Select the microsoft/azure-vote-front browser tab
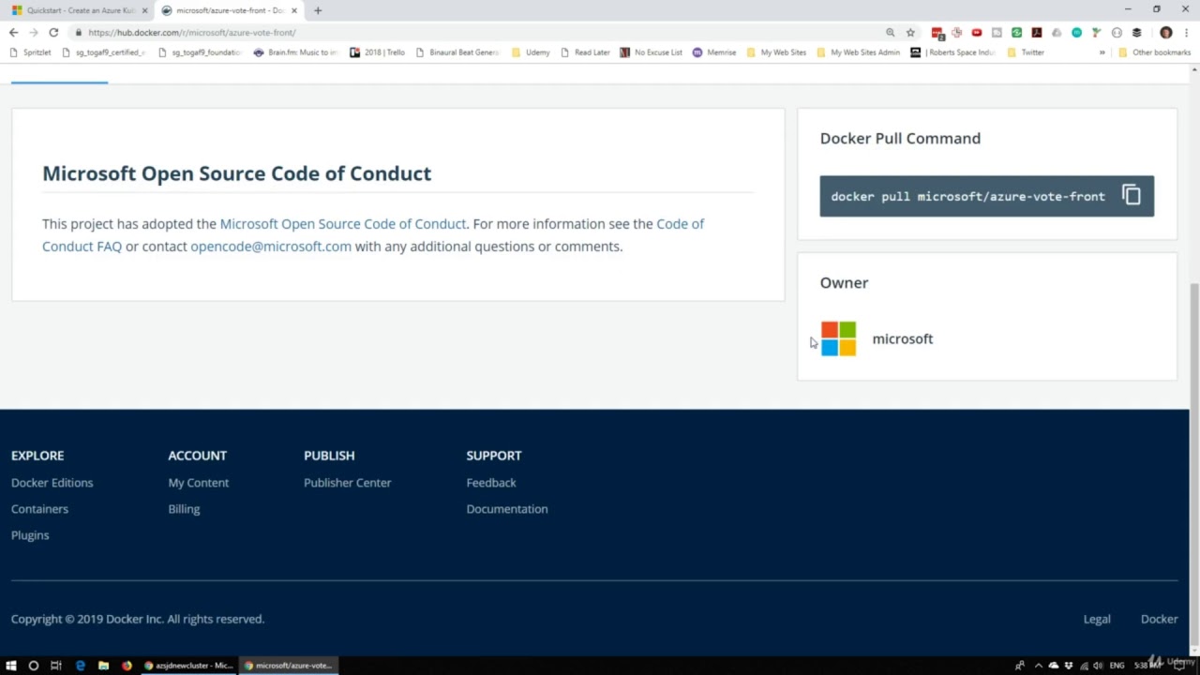Screen dimensions: 1200x675 (x=229, y=10)
